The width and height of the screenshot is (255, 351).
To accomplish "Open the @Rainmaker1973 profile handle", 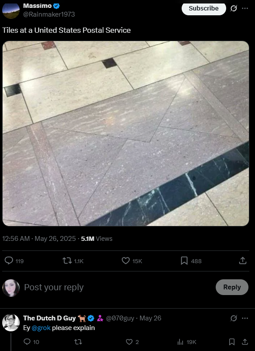I will point(49,14).
